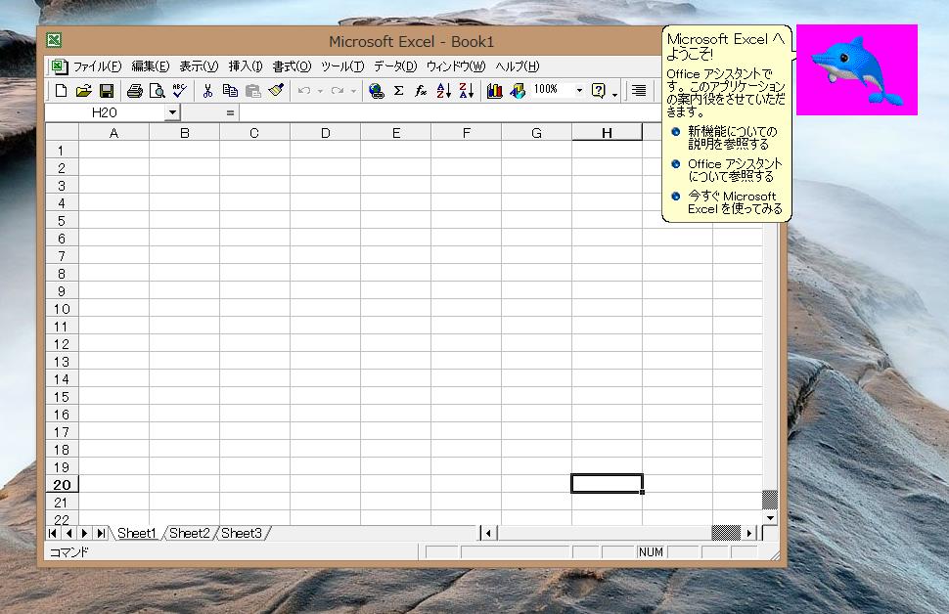This screenshot has height=614, width=949.
Task: Click the Cut scissors icon
Action: coord(207,91)
